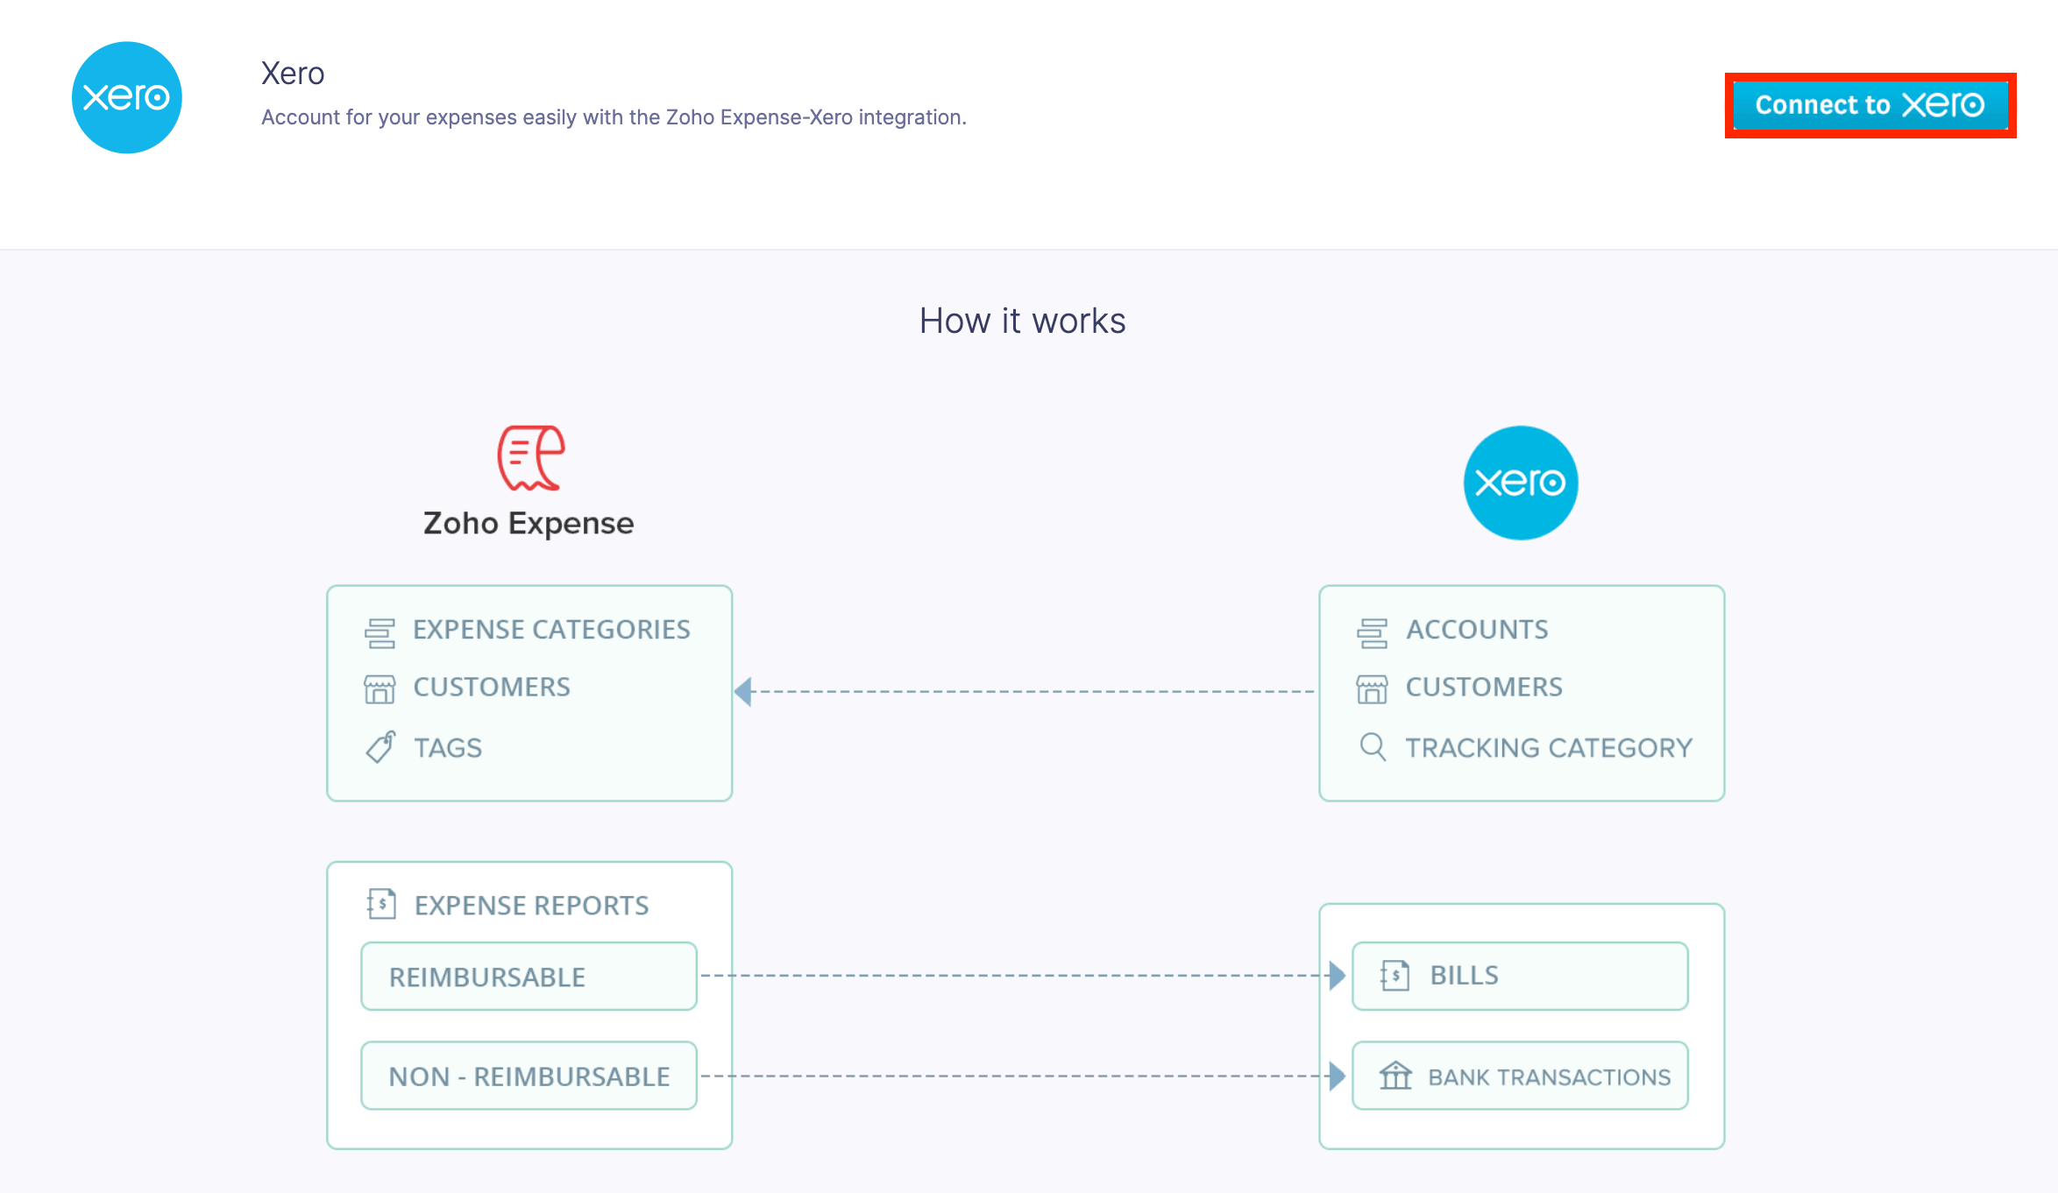
Task: Click the Xero circle logo in the diagram
Action: click(x=1519, y=482)
